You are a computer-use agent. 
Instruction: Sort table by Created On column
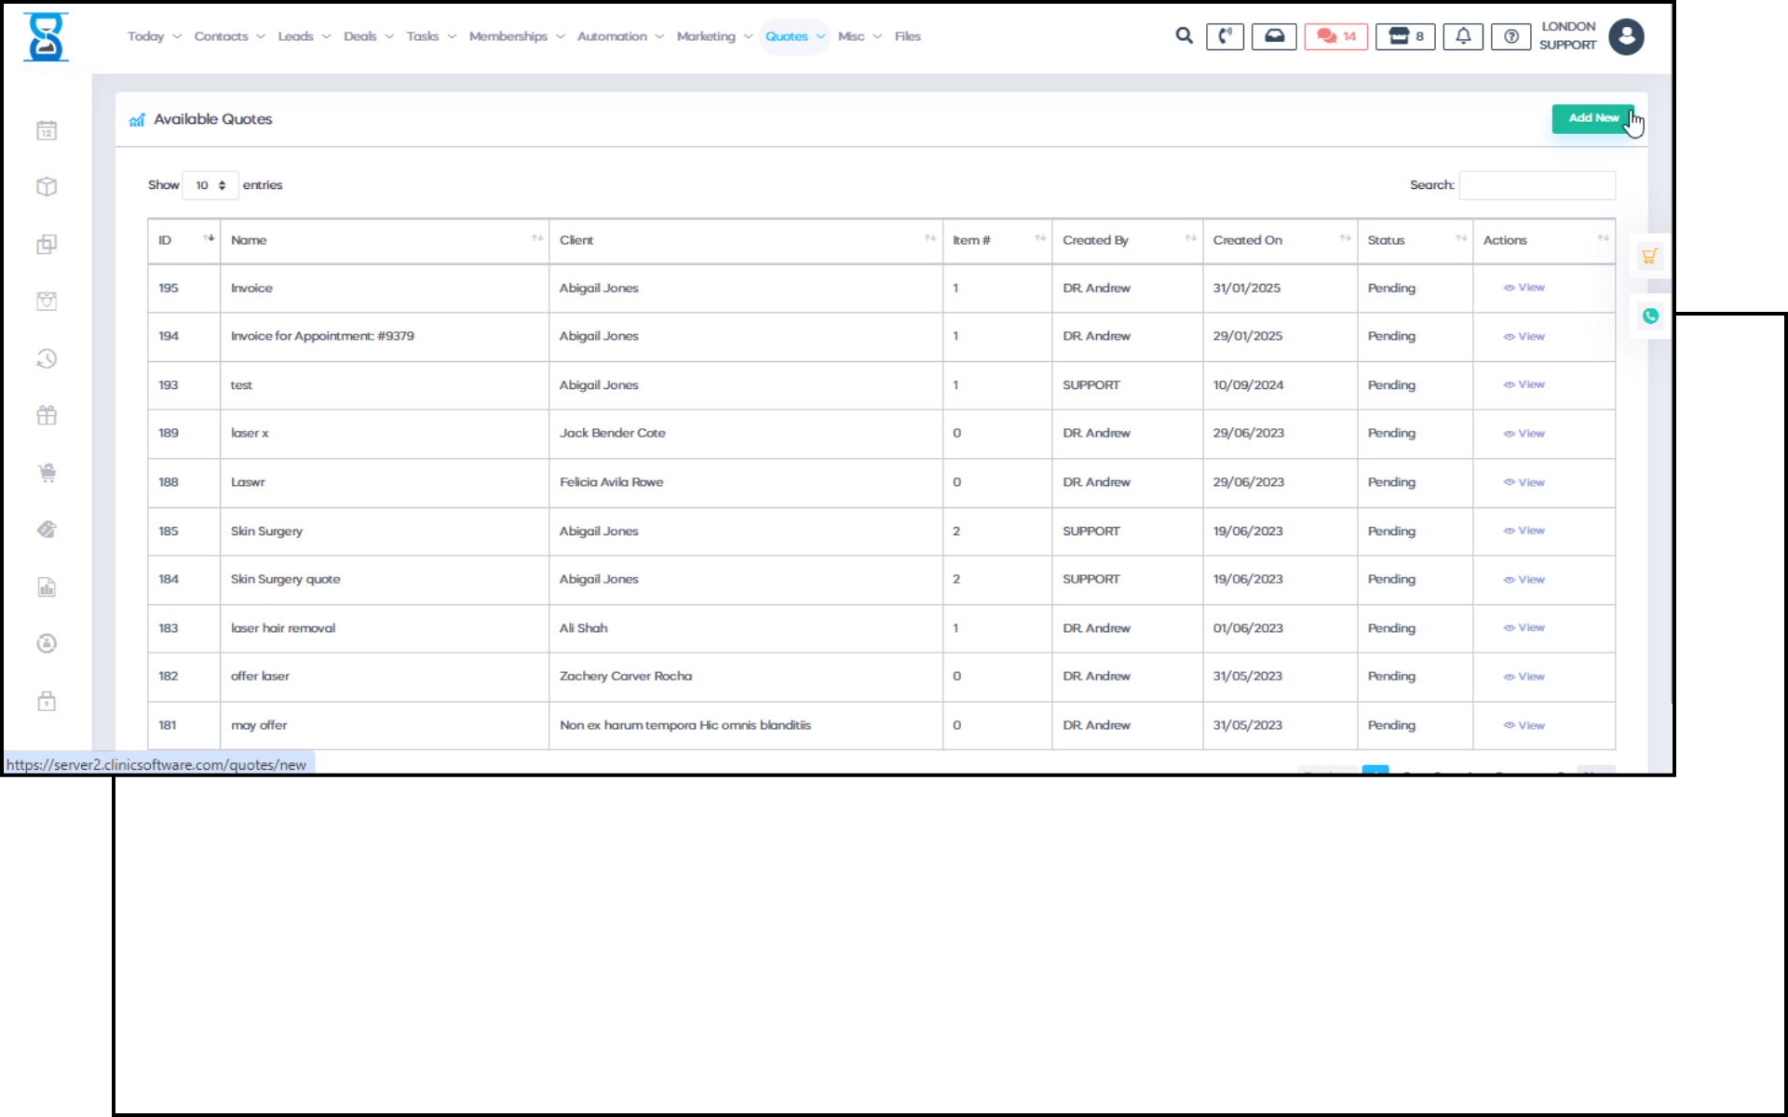pyautogui.click(x=1279, y=240)
